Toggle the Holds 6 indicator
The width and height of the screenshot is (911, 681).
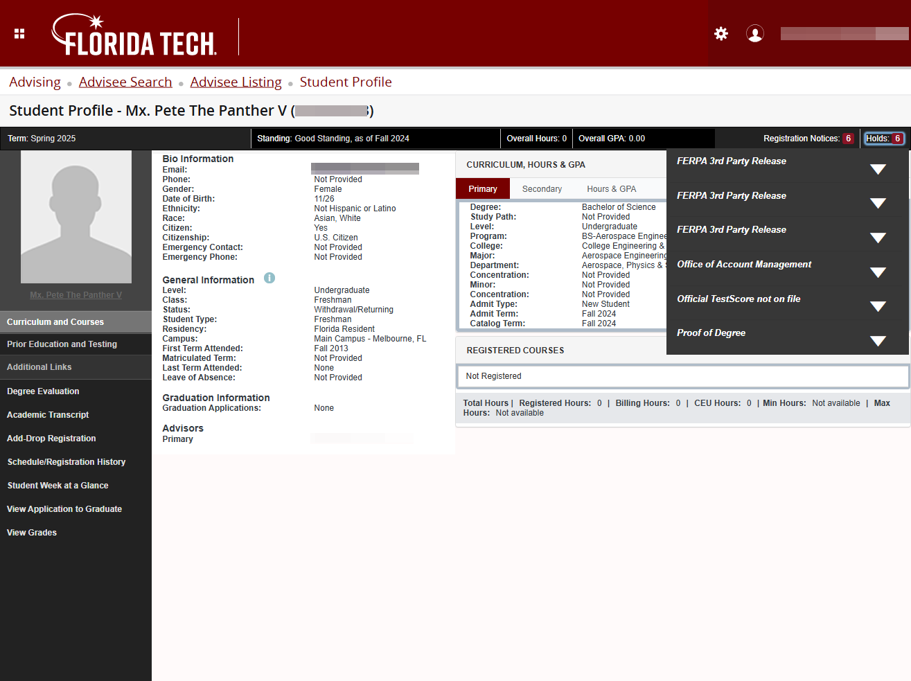(x=884, y=139)
